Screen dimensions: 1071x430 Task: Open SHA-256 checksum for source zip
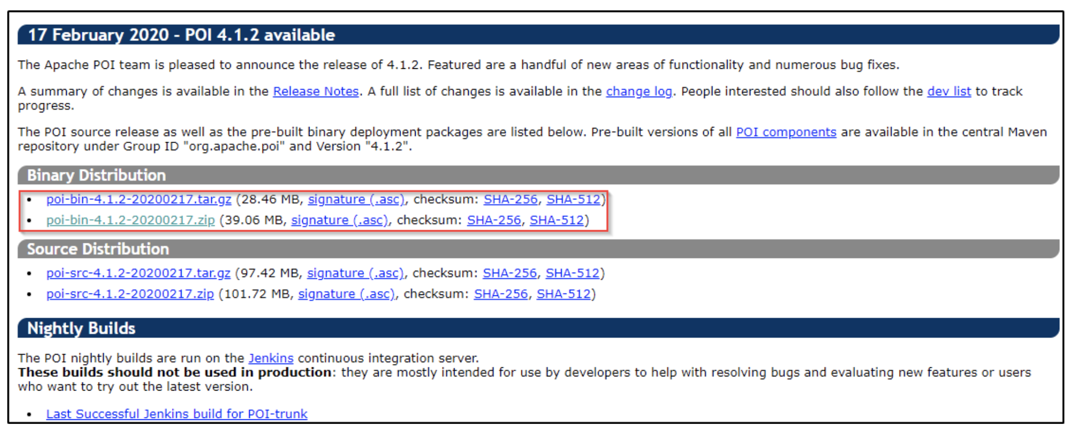(x=500, y=294)
